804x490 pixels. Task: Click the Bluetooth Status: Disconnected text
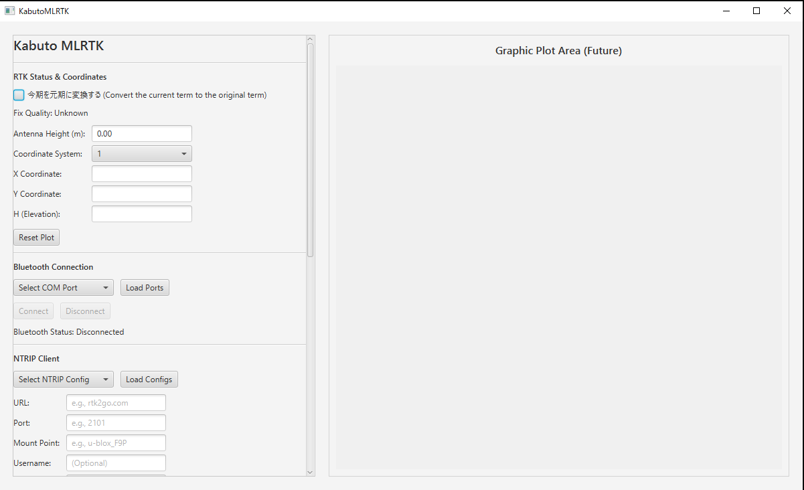69,332
